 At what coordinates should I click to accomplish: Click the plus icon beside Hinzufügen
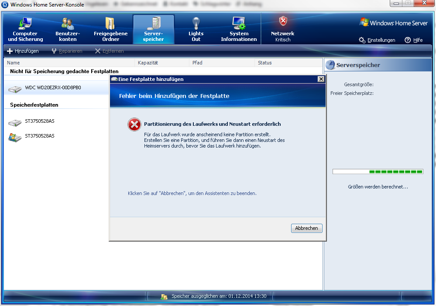[10, 51]
